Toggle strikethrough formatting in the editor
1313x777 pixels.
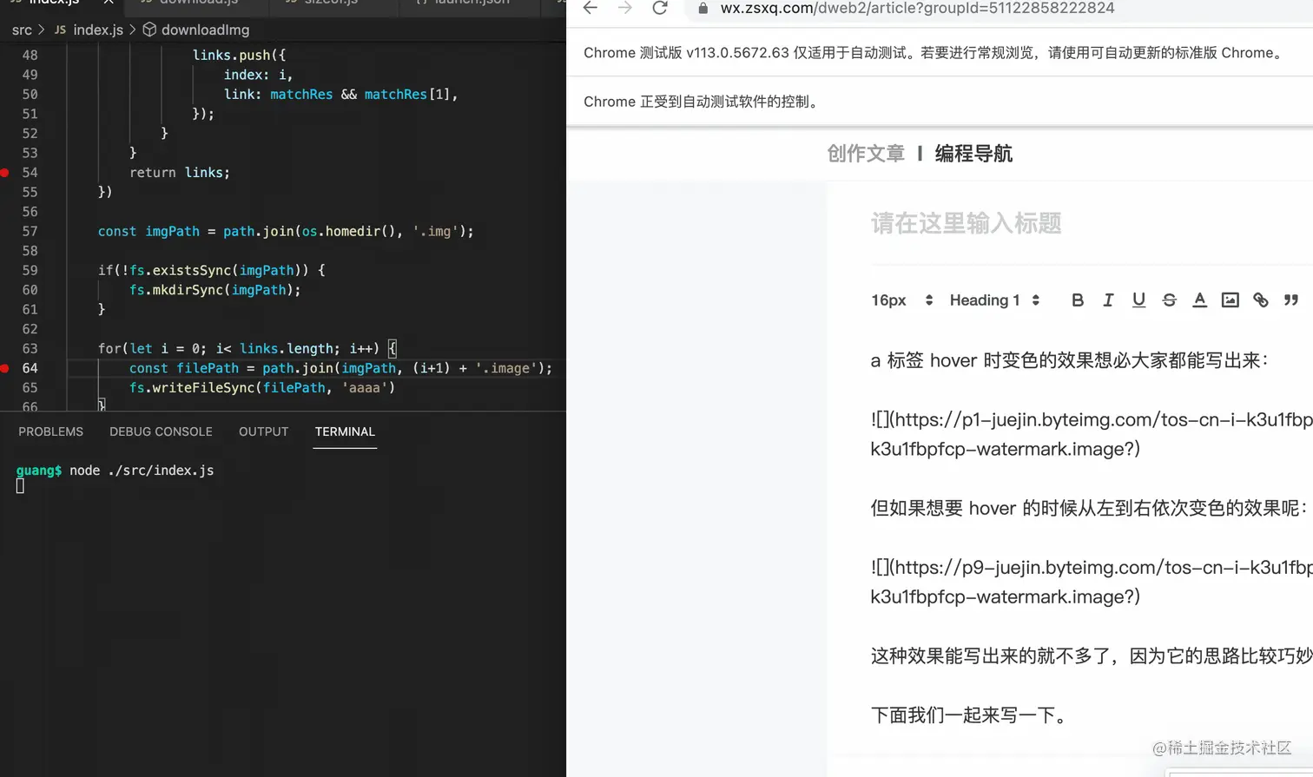click(1169, 300)
